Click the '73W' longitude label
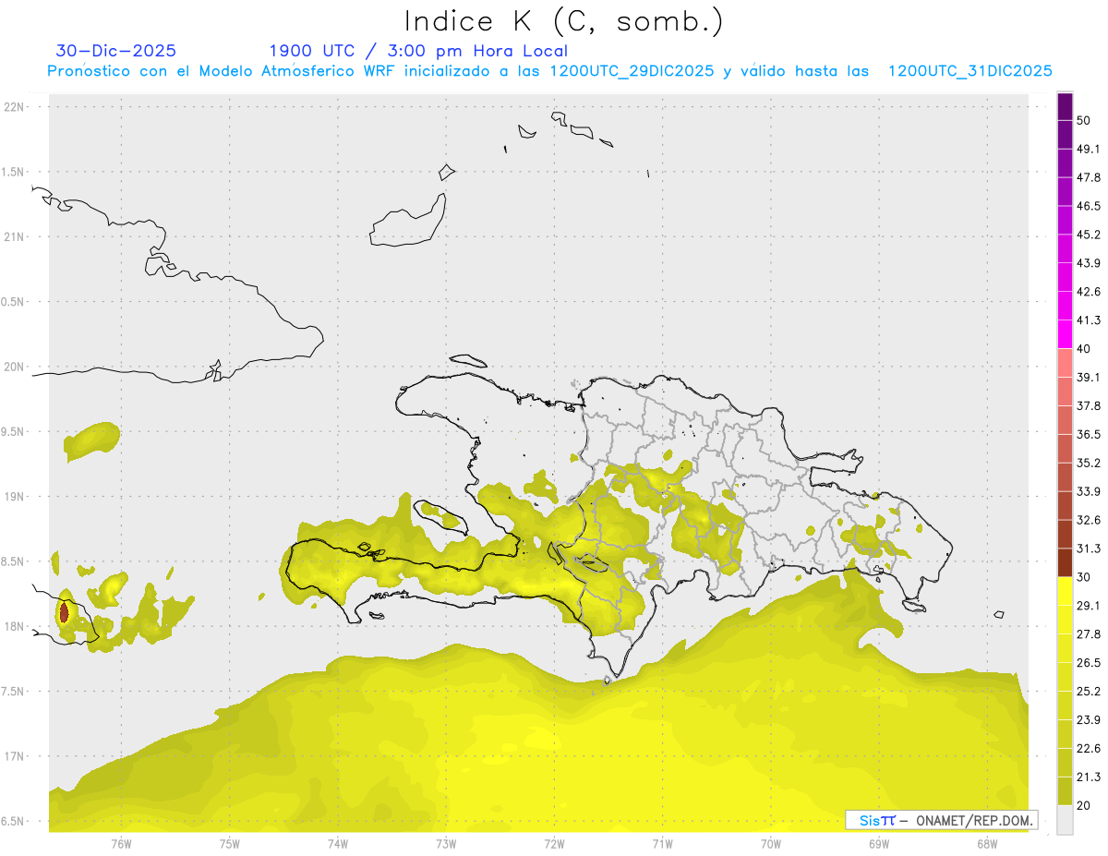The width and height of the screenshot is (1108, 856). tap(446, 844)
